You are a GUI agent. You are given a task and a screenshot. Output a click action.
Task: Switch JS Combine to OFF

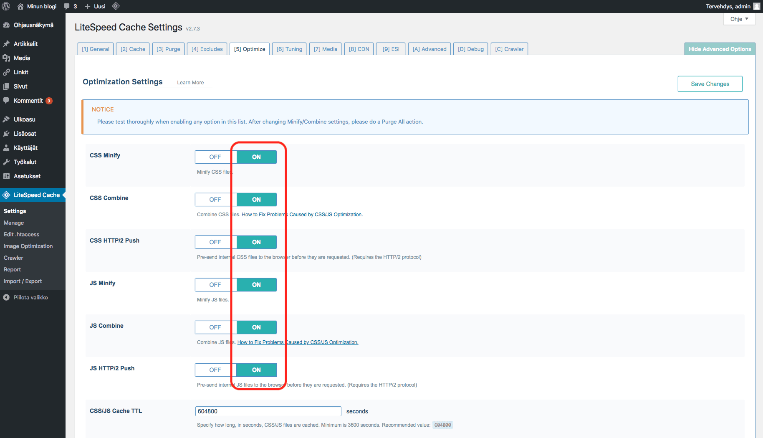(215, 327)
